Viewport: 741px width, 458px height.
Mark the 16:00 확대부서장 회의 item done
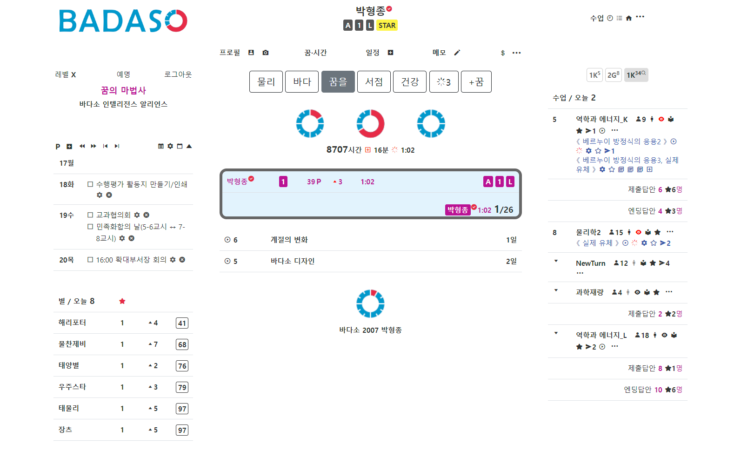[91, 260]
